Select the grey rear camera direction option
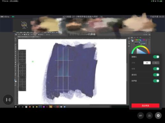This screenshot has height=123, width=165. tap(156, 63)
